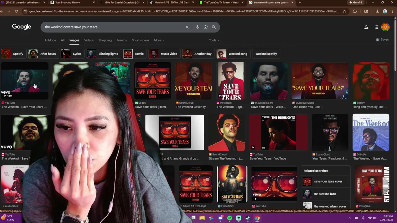Open Spotify from the taskbar
Viewport: 397px width, 223px height.
[x=230, y=218]
